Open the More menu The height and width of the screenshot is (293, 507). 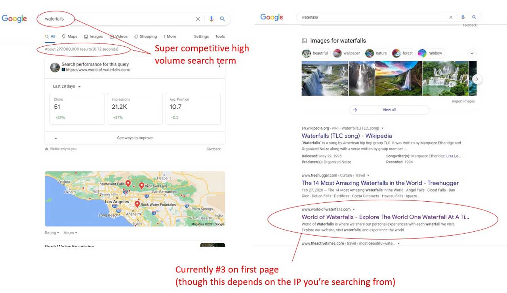pyautogui.click(x=170, y=36)
